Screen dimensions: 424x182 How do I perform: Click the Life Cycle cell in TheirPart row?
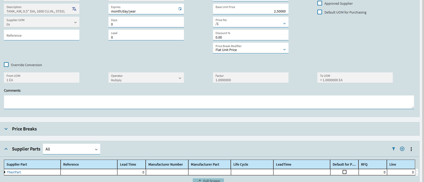pyautogui.click(x=252, y=172)
